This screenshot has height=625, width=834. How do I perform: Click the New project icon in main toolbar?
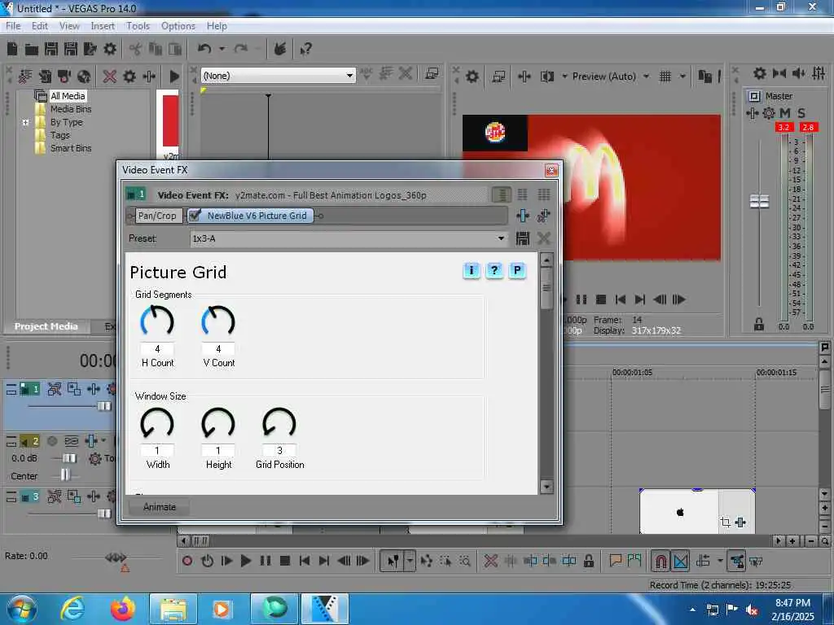pos(12,50)
